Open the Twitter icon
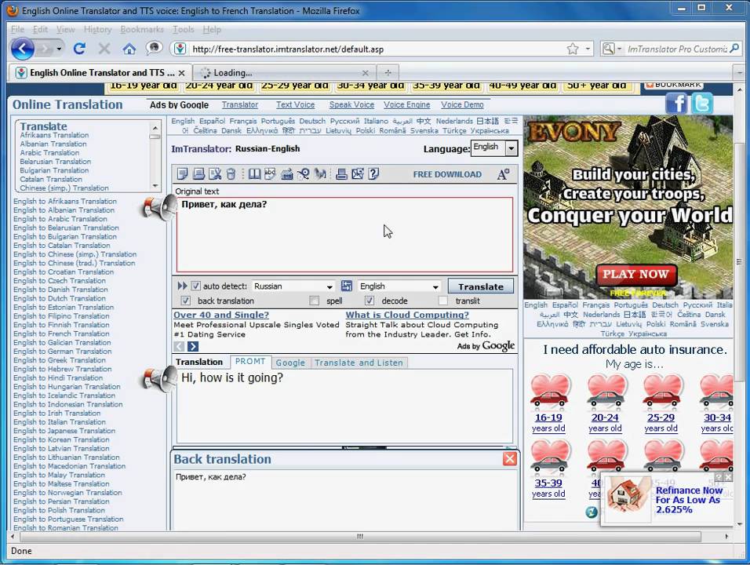This screenshot has height=565, width=750. click(x=701, y=104)
